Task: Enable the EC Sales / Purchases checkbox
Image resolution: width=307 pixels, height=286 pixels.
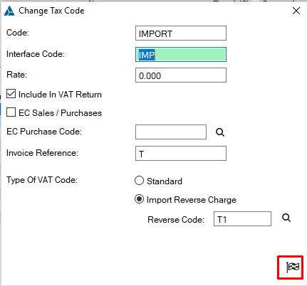Action: 11,112
